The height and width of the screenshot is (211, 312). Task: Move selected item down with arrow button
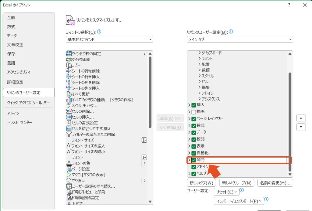click(301, 127)
